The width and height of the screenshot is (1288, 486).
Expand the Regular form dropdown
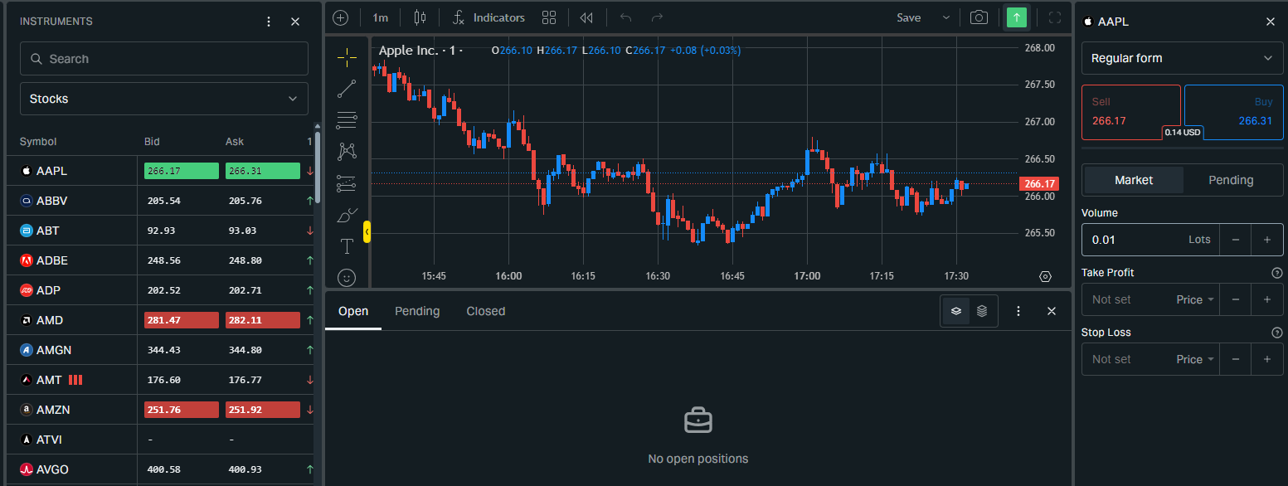pyautogui.click(x=1181, y=58)
